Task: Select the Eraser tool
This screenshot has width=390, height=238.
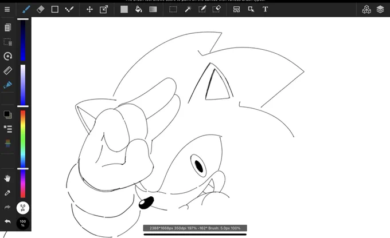Action: coord(40,9)
